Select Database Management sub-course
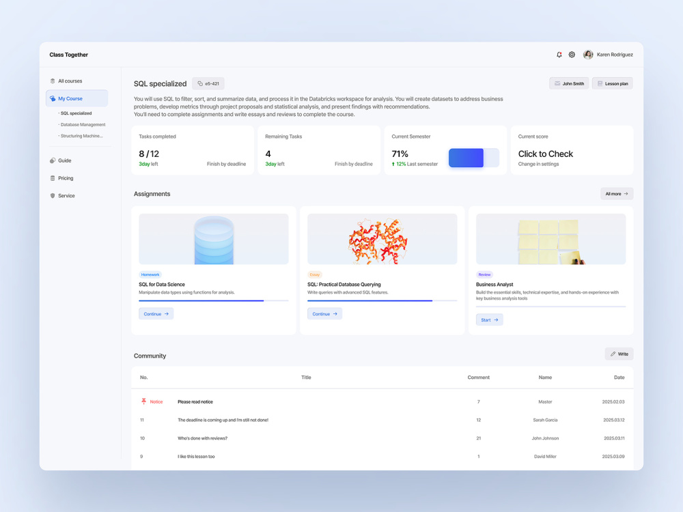683x512 pixels. point(82,124)
